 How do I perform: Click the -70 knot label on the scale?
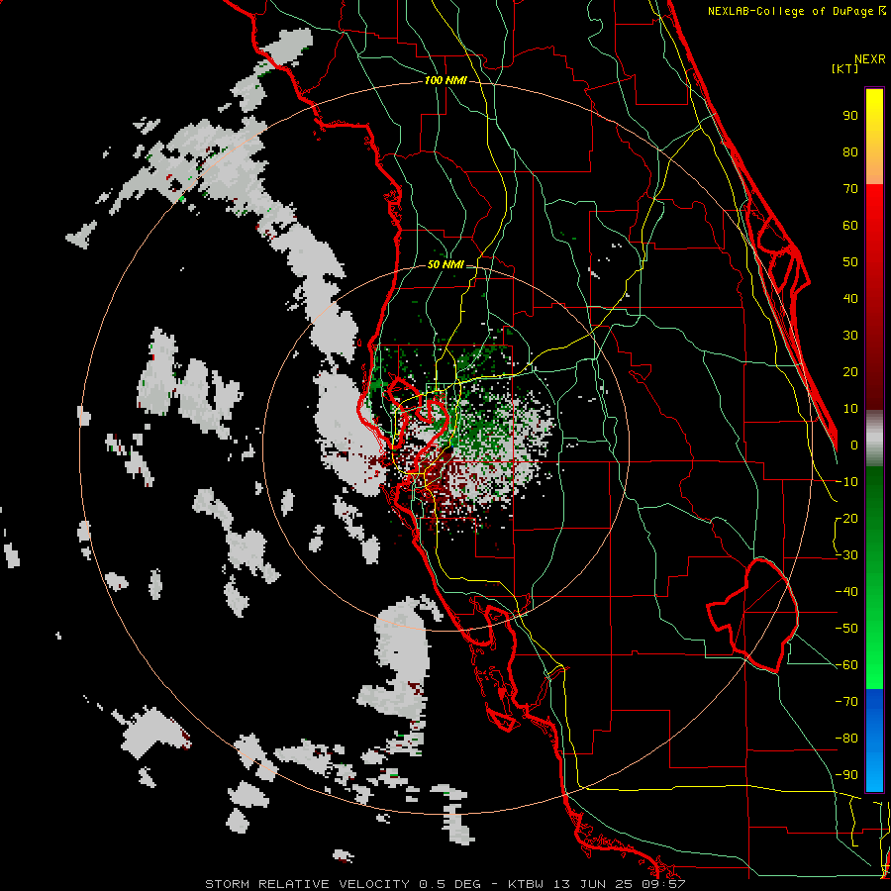point(846,702)
